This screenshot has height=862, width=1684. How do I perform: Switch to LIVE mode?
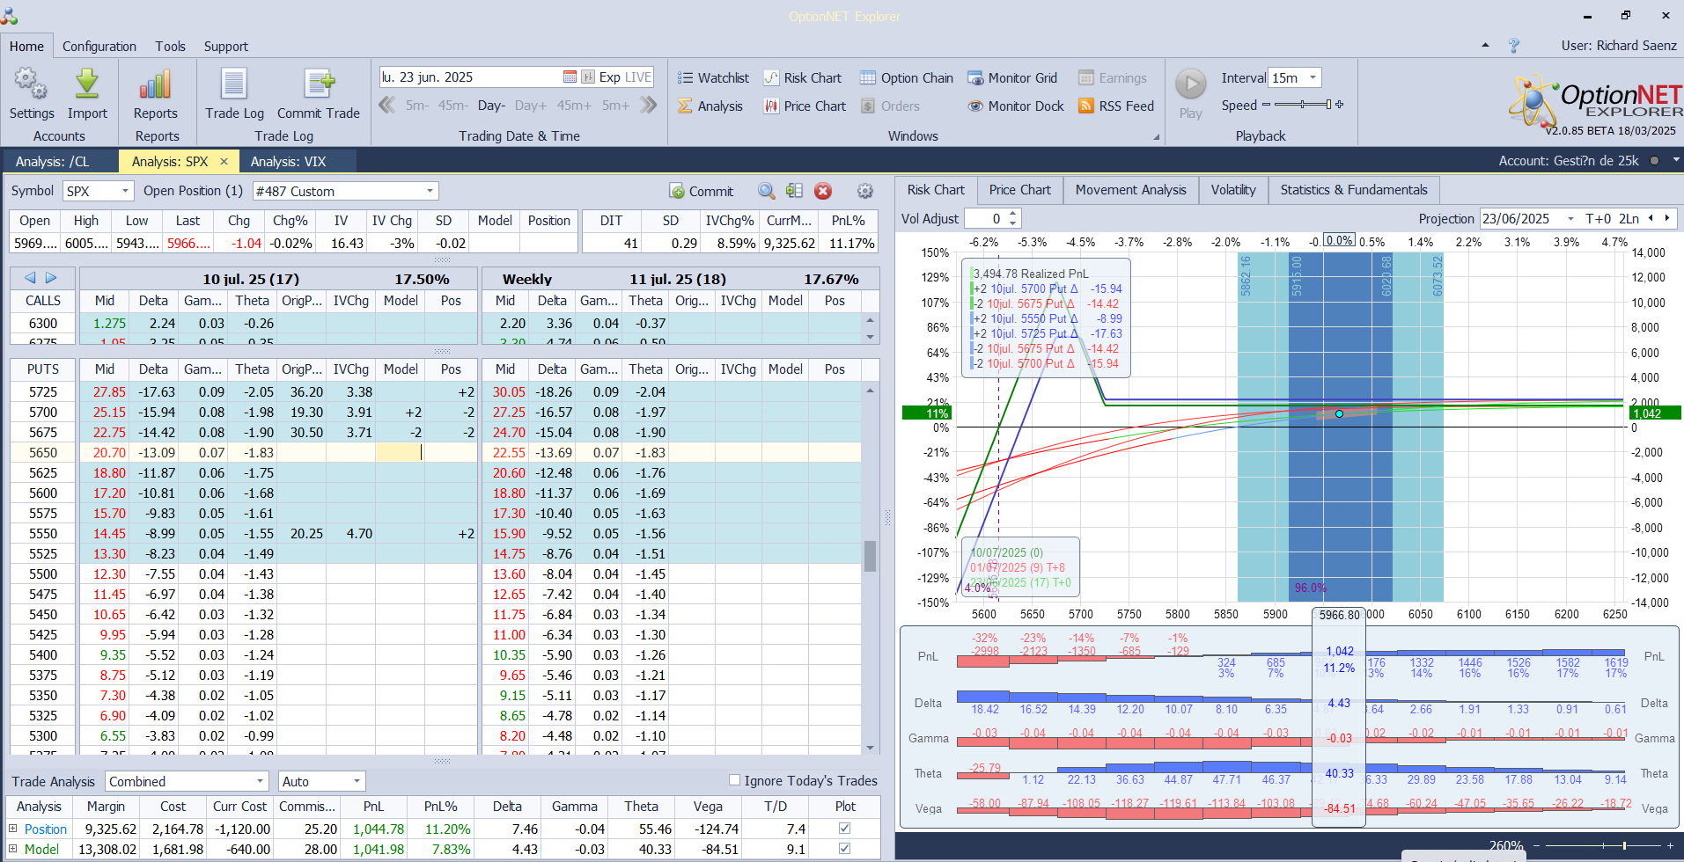(x=637, y=77)
